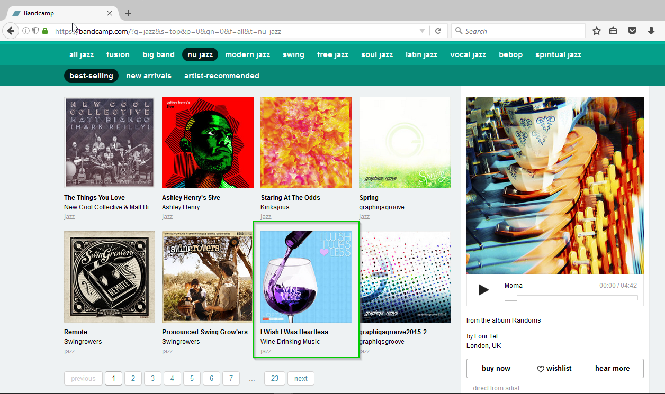Click the reload page icon
Screen dimensions: 665x394
click(438, 31)
